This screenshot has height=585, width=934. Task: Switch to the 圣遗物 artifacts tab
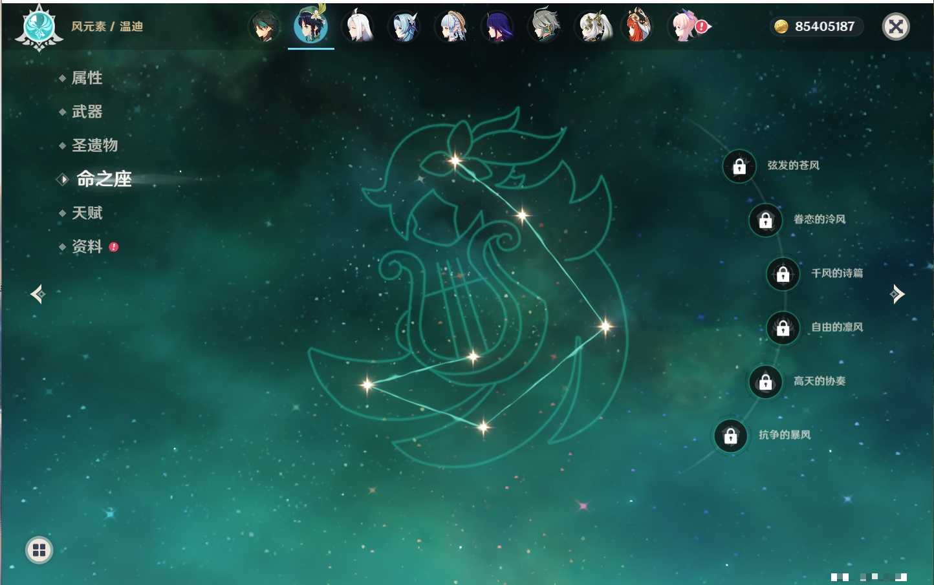(x=94, y=145)
